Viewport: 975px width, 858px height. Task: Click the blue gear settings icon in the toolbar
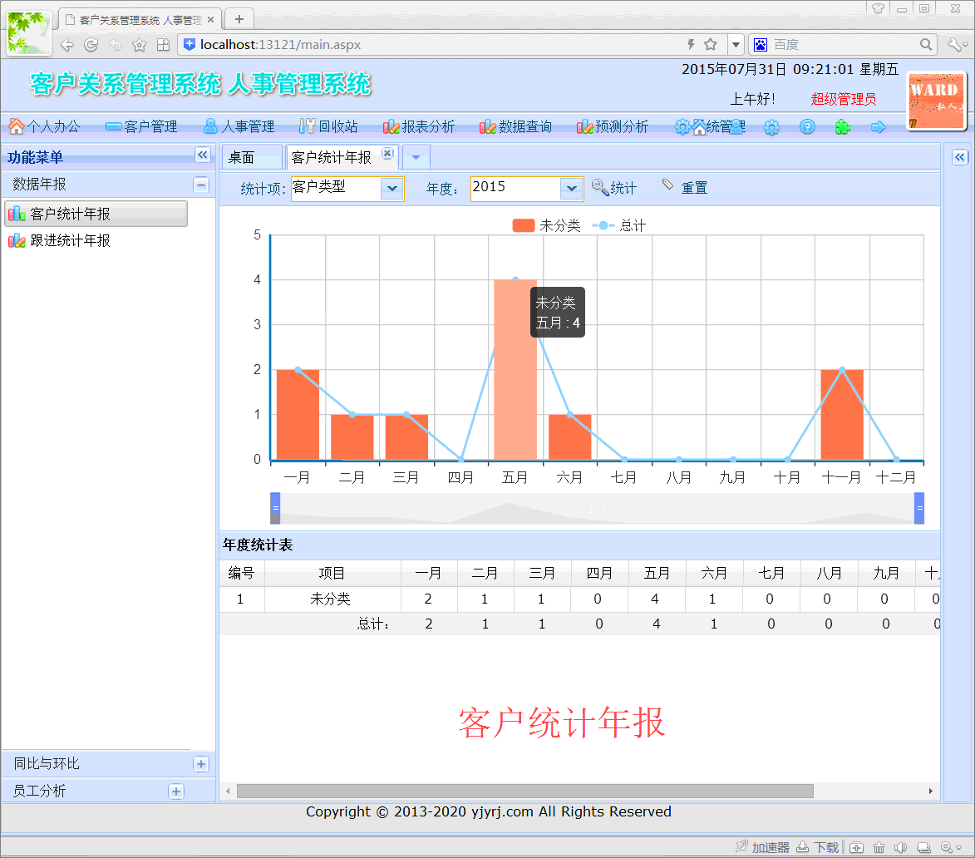pyautogui.click(x=771, y=127)
